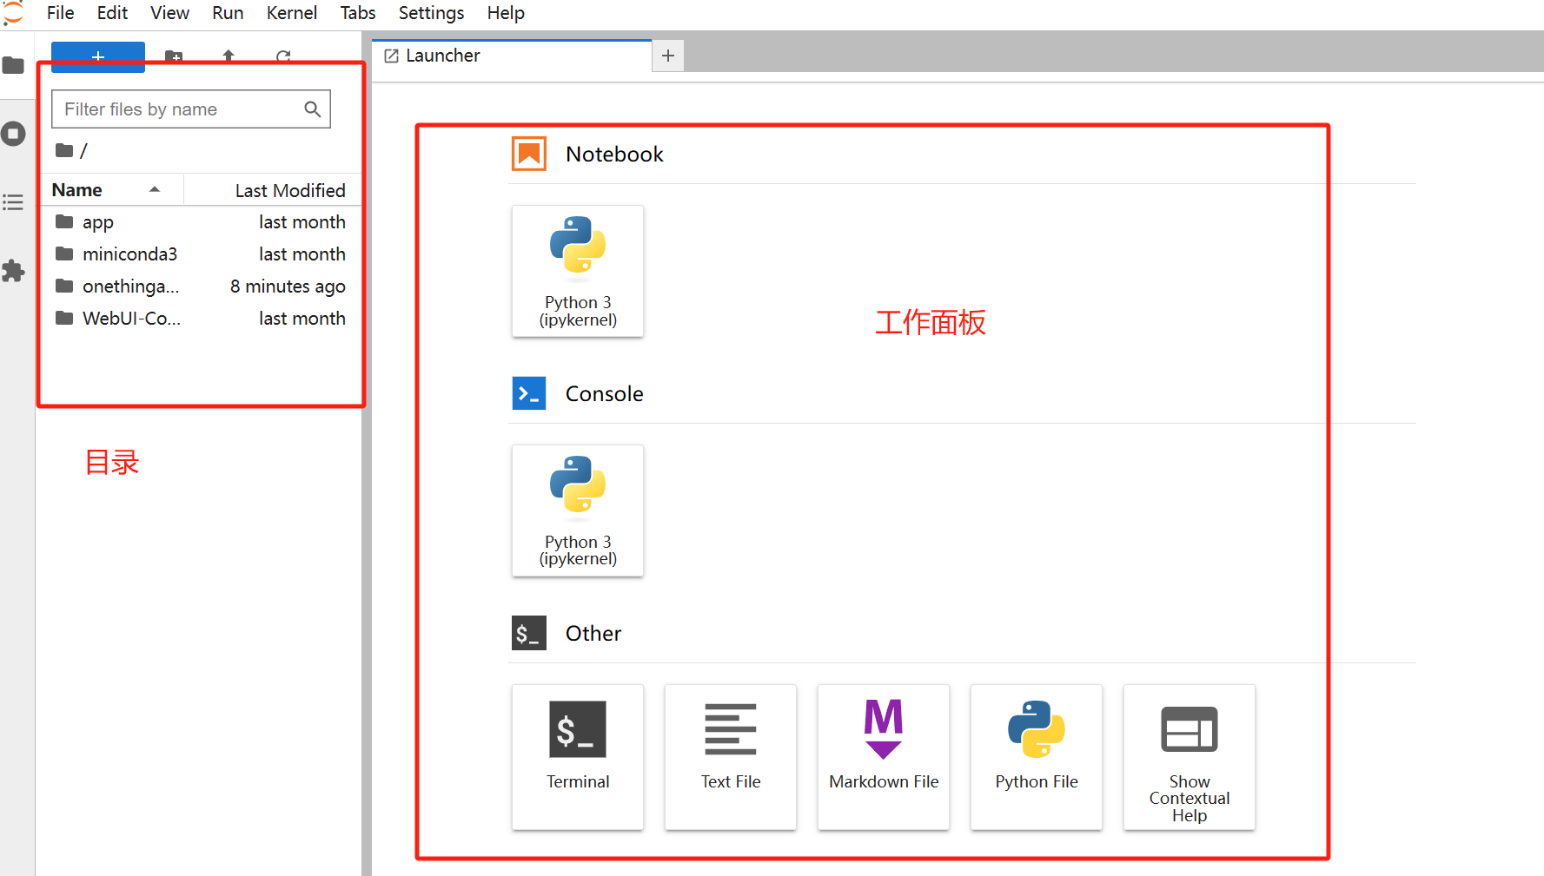Image resolution: width=1544 pixels, height=876 pixels.
Task: Click the Notebook section heading text
Action: tap(614, 154)
